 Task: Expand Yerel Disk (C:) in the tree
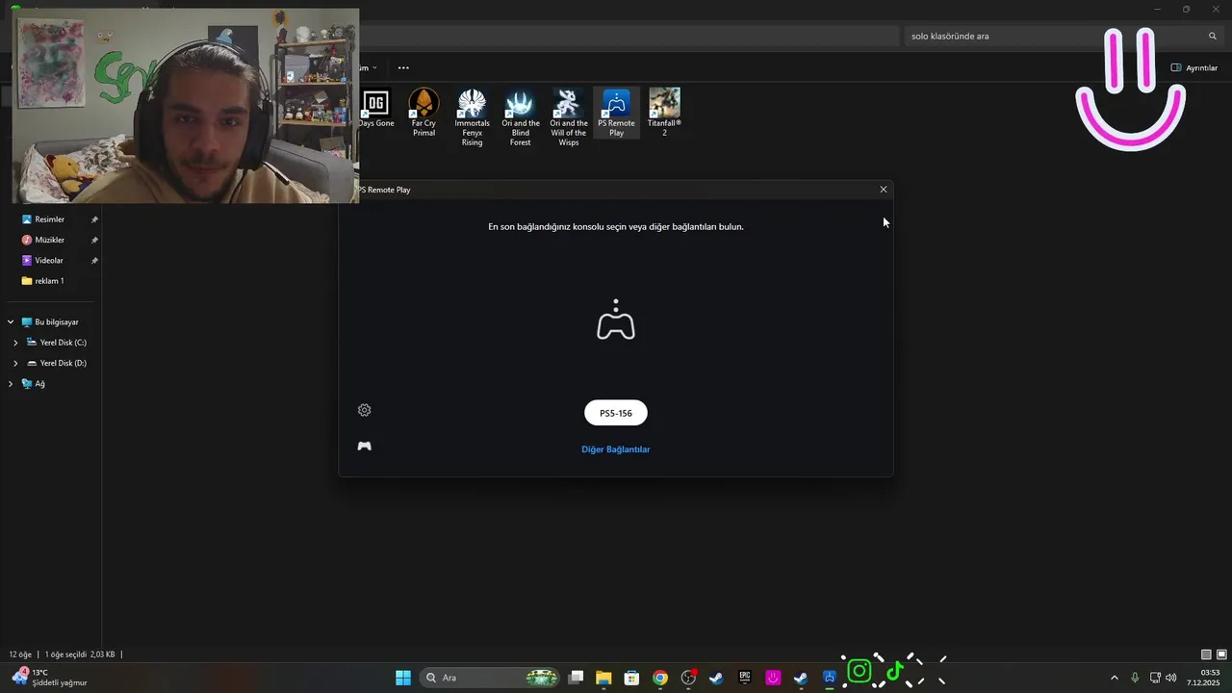click(x=15, y=343)
